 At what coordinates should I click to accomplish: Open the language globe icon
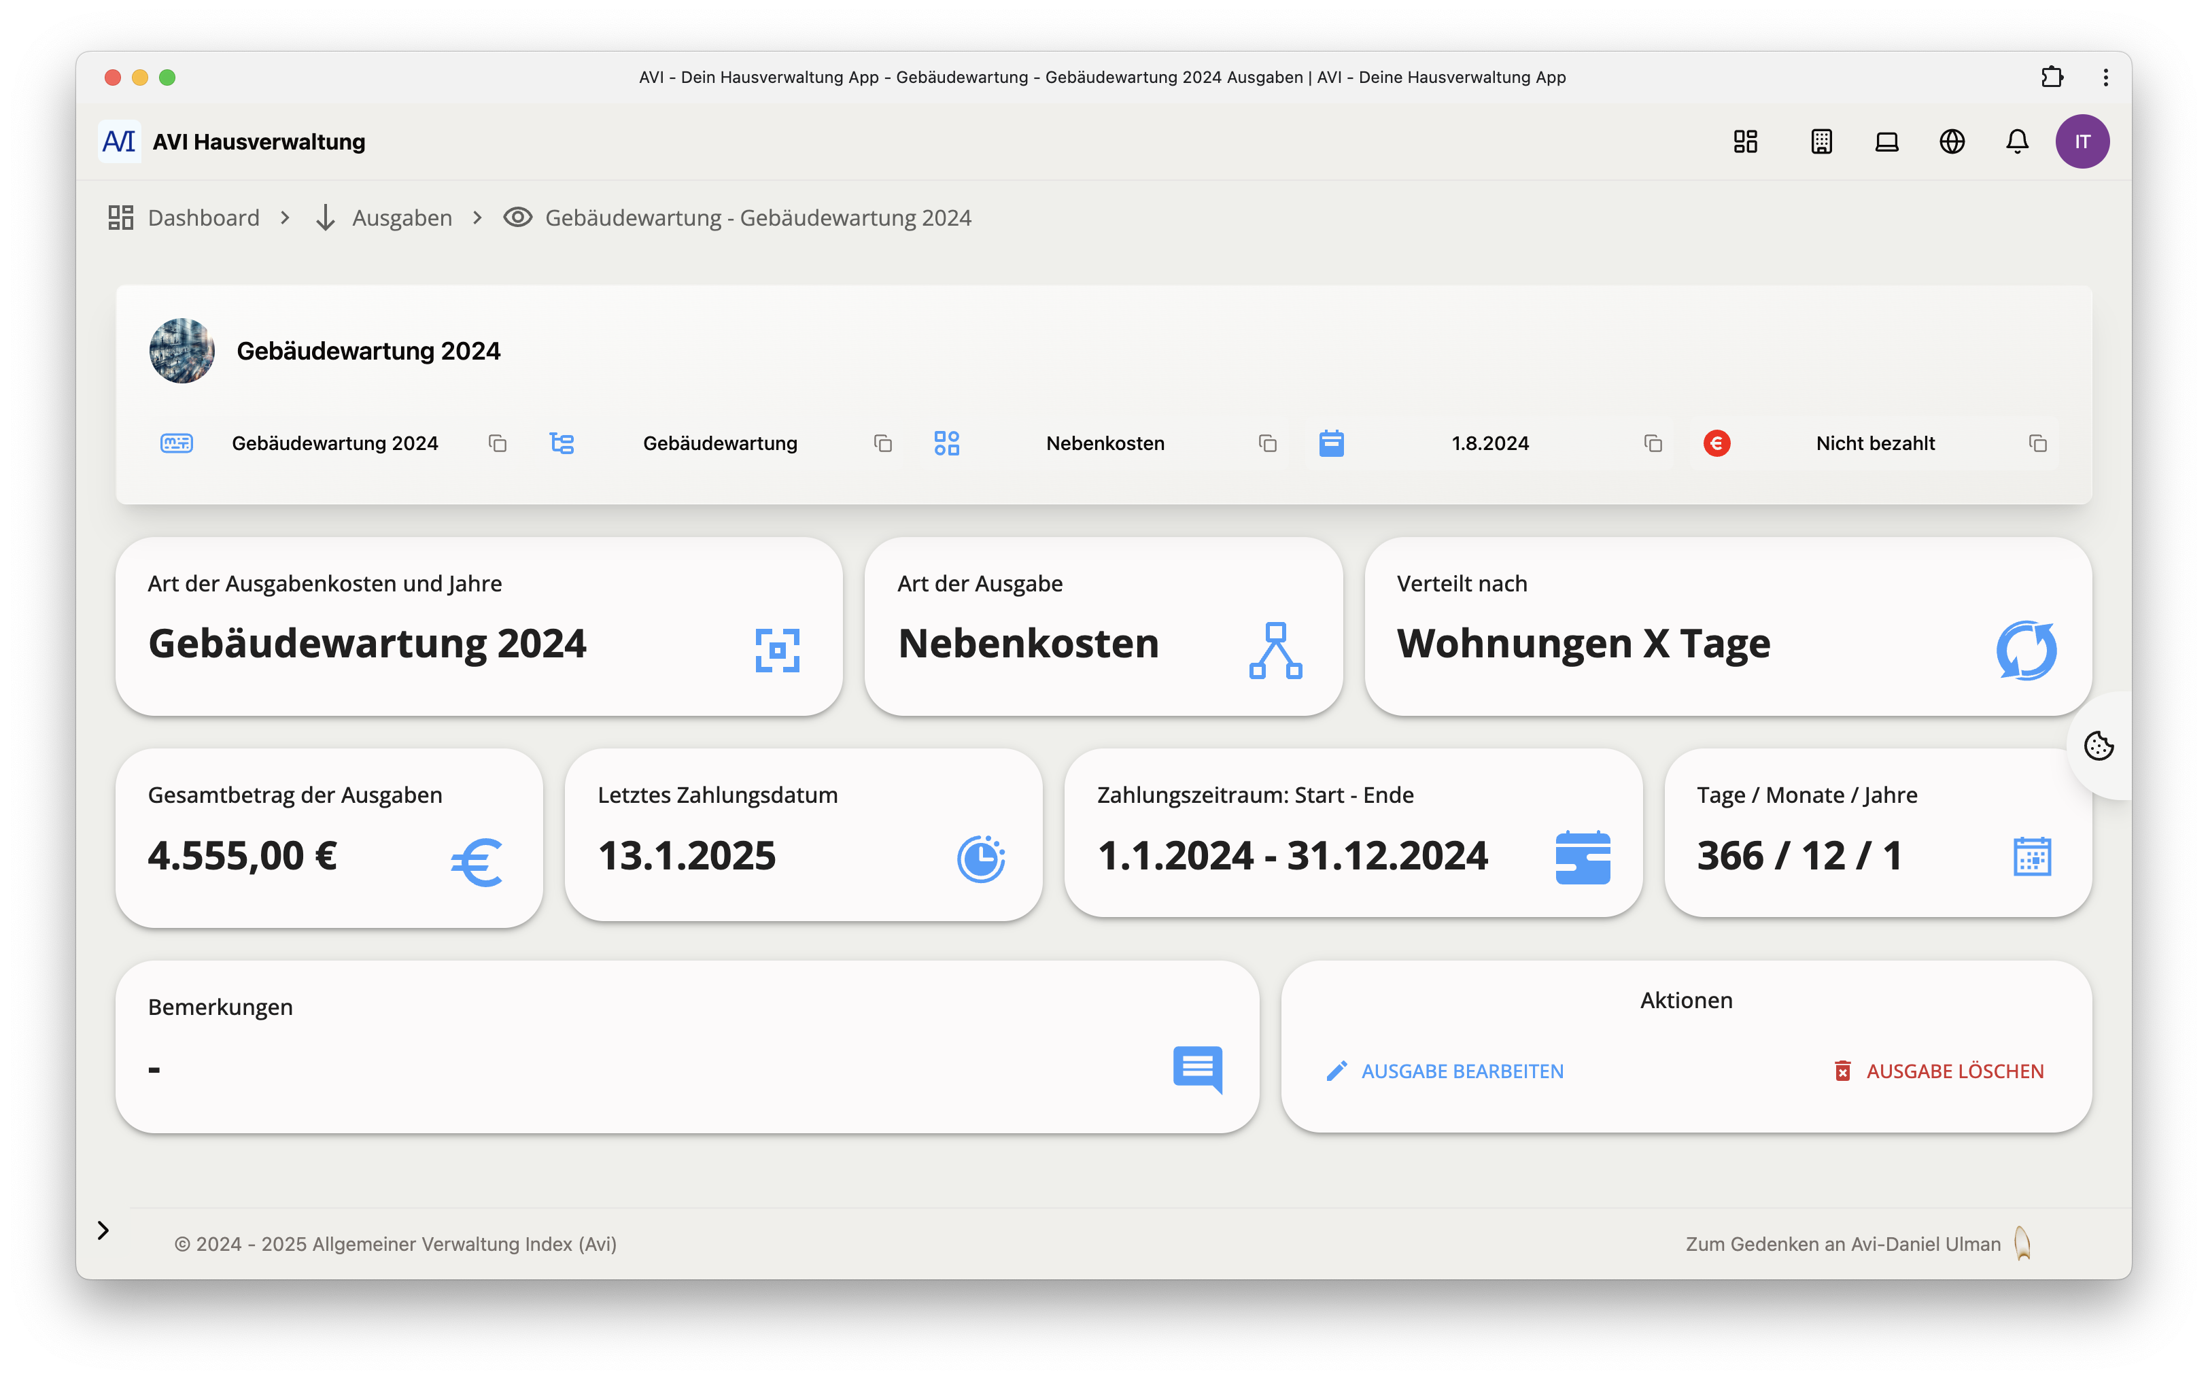[x=1952, y=141]
